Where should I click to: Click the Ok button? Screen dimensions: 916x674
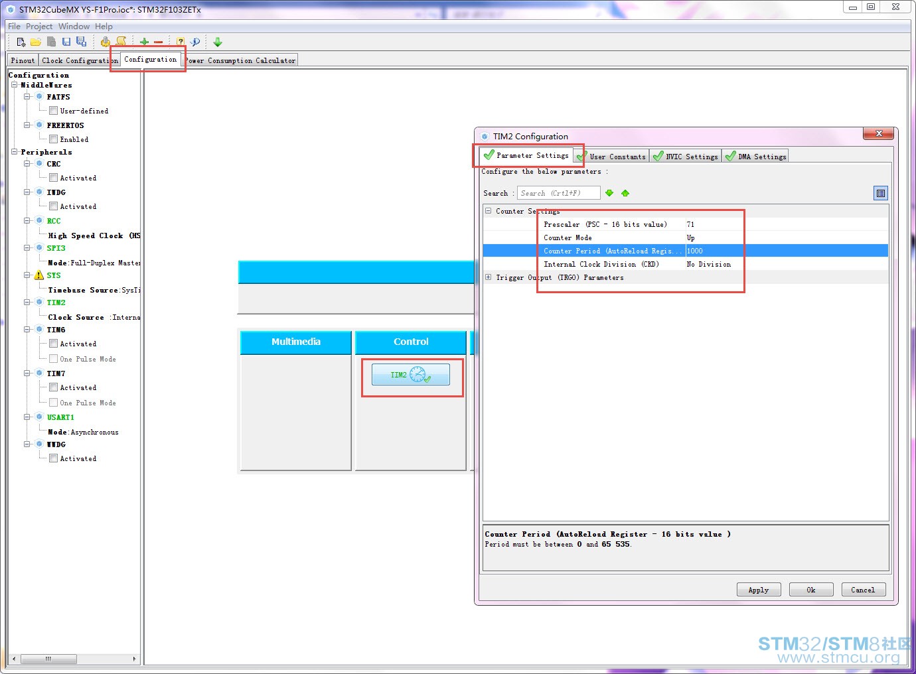pyautogui.click(x=811, y=590)
